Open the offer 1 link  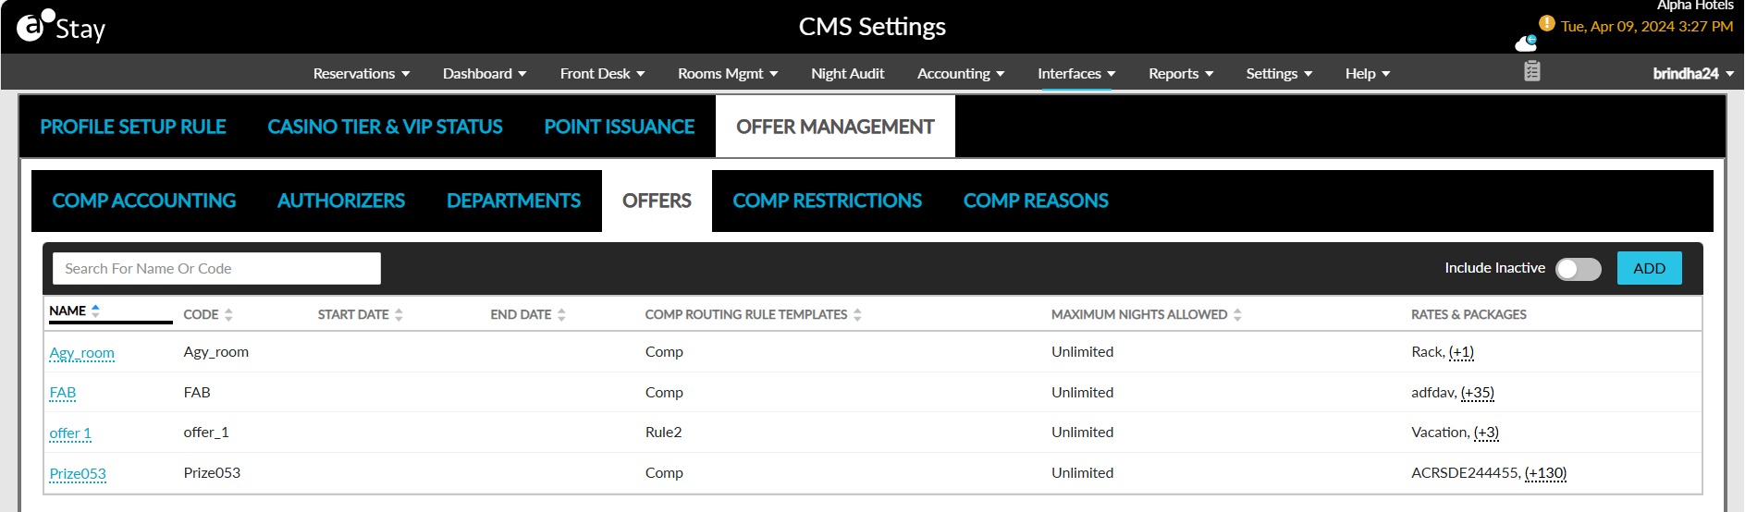[x=70, y=433]
